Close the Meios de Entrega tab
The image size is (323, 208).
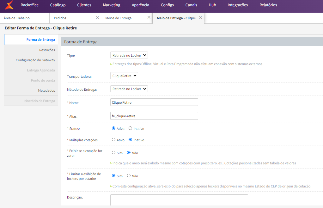point(149,17)
